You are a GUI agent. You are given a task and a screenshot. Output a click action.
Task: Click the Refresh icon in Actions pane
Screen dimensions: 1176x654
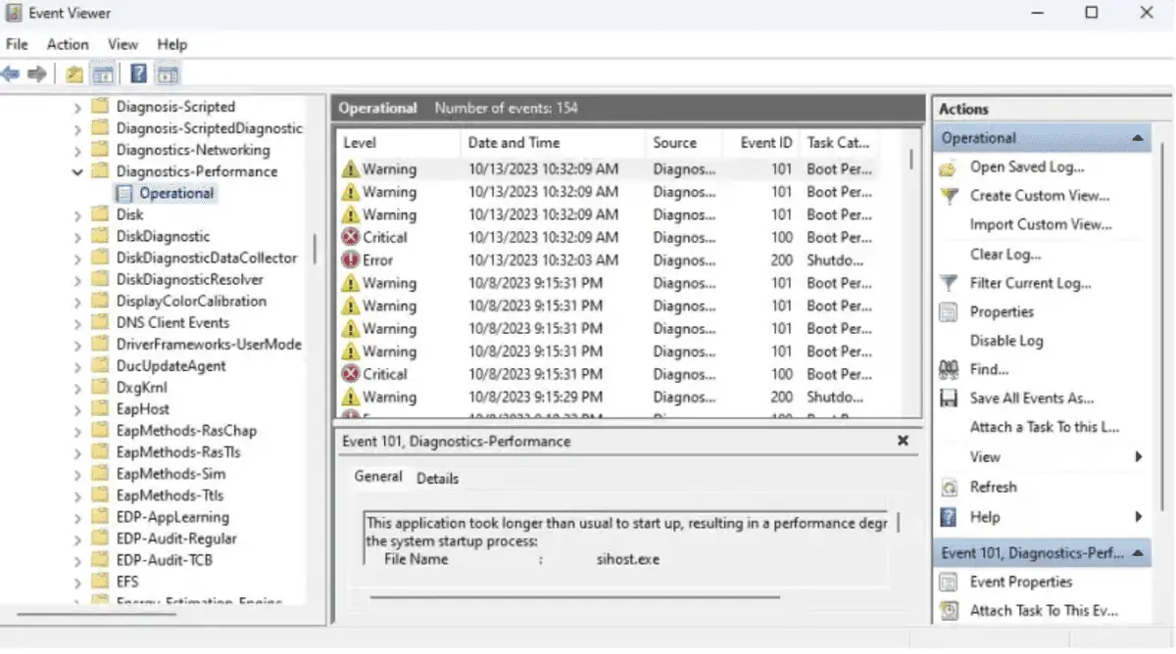click(x=948, y=487)
